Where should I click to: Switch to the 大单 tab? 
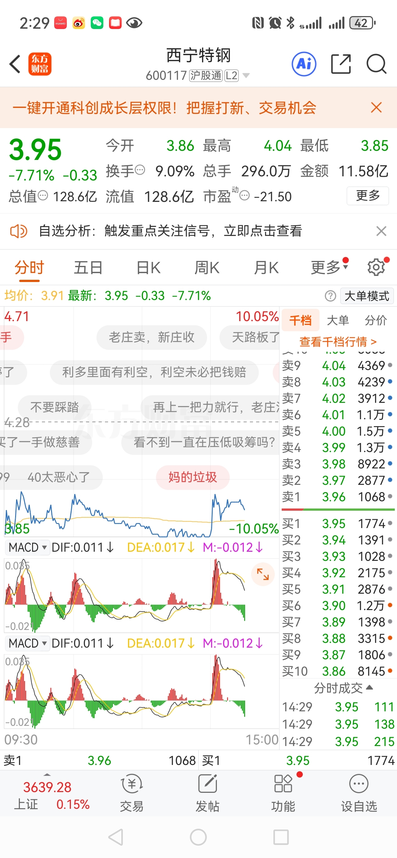[x=338, y=320]
